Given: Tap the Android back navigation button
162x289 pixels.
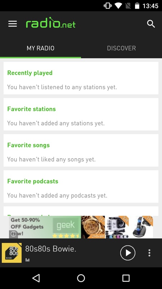Looking at the screenshot, I should [36, 278].
